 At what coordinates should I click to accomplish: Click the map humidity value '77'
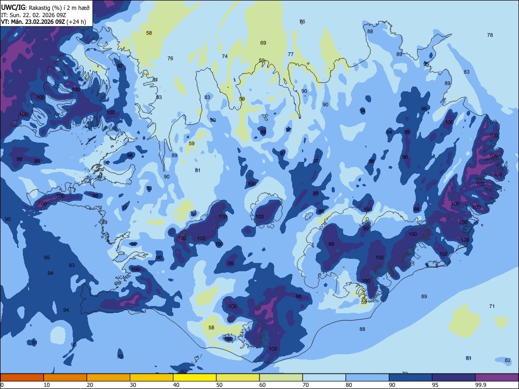[291, 54]
